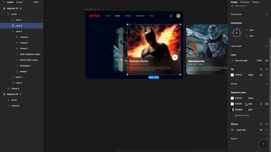
Task: Remove Layer blur effect with minus icon
Action: 266,130
